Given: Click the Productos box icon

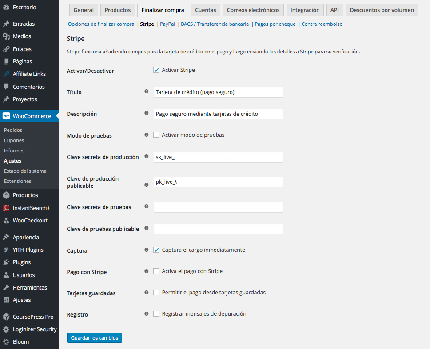Looking at the screenshot, I should pos(6,195).
